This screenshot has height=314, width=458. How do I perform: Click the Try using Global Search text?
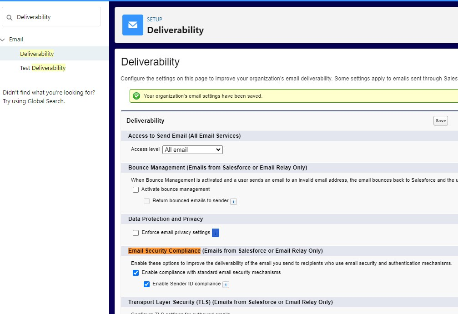(34, 101)
